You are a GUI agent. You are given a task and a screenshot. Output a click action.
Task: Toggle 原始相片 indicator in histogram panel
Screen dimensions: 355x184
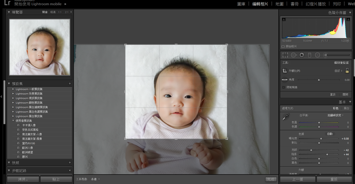point(283,47)
